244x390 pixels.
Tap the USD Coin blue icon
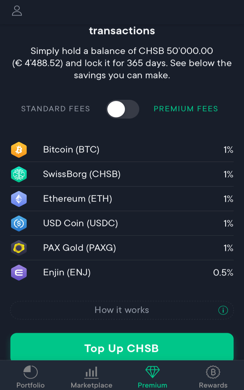[19, 224]
